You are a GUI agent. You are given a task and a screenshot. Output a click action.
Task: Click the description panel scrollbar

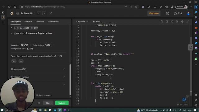pos(70,80)
